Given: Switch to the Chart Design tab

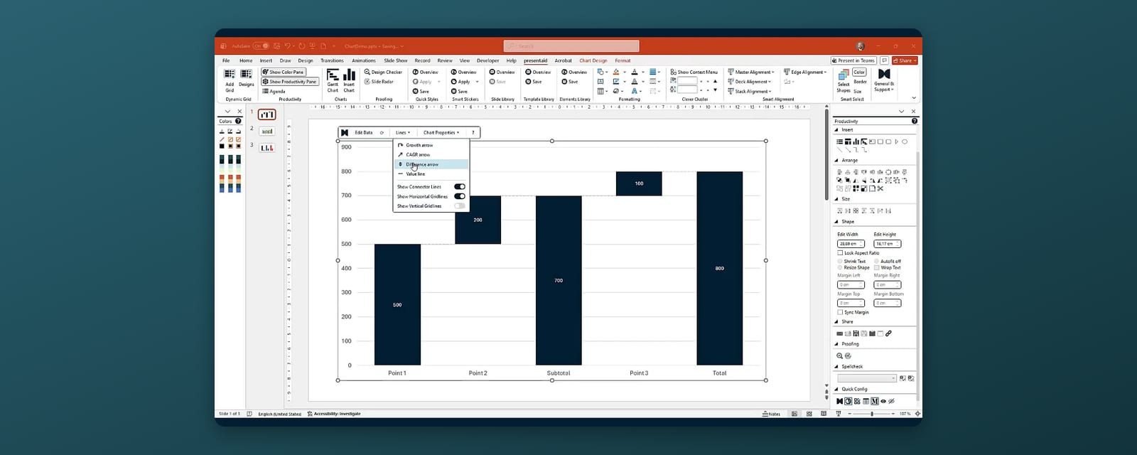Looking at the screenshot, I should click(593, 60).
